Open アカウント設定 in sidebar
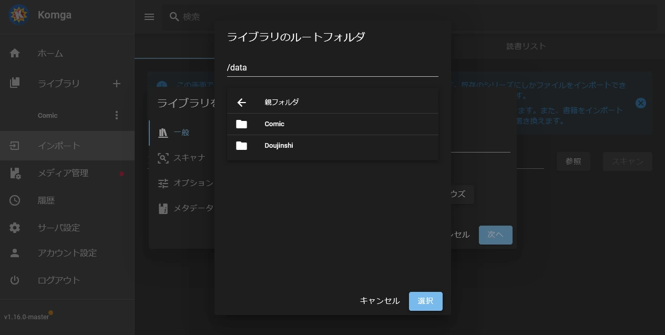 pyautogui.click(x=67, y=253)
